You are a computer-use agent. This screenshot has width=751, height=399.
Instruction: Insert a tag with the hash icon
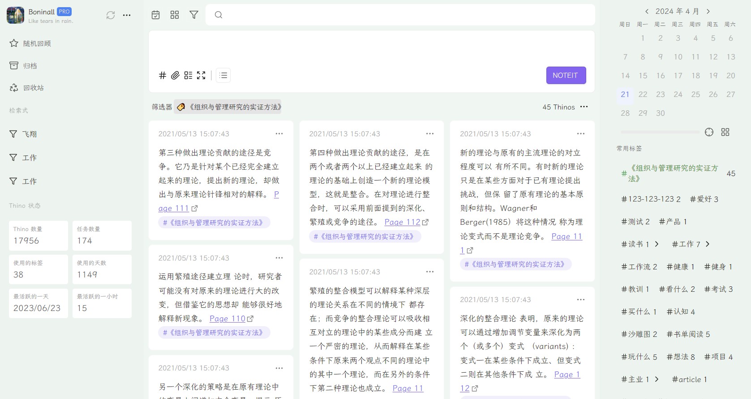click(x=163, y=75)
